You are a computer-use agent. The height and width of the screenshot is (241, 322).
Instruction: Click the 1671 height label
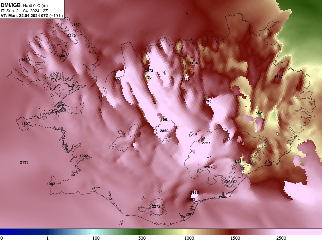tap(78, 25)
